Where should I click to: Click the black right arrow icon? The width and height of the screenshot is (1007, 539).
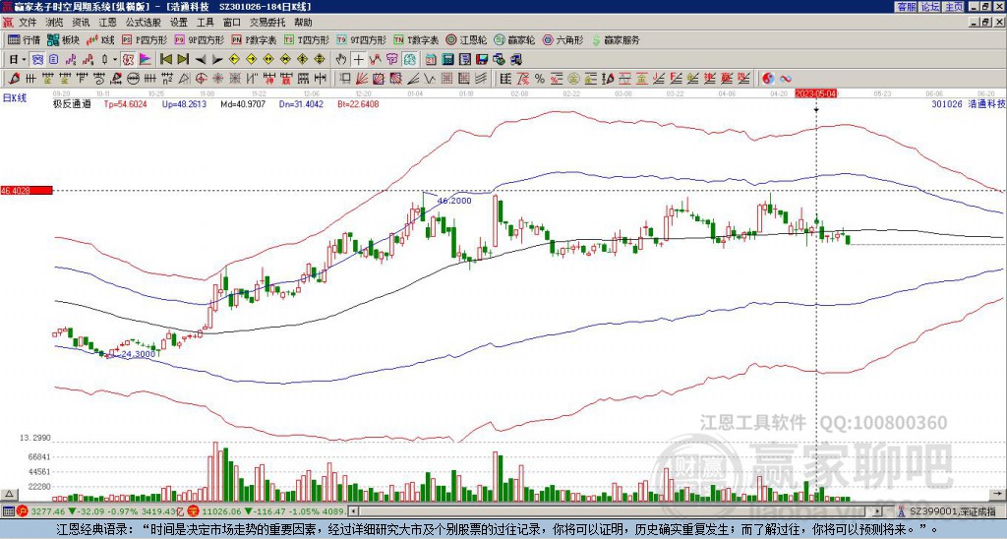coord(217,60)
